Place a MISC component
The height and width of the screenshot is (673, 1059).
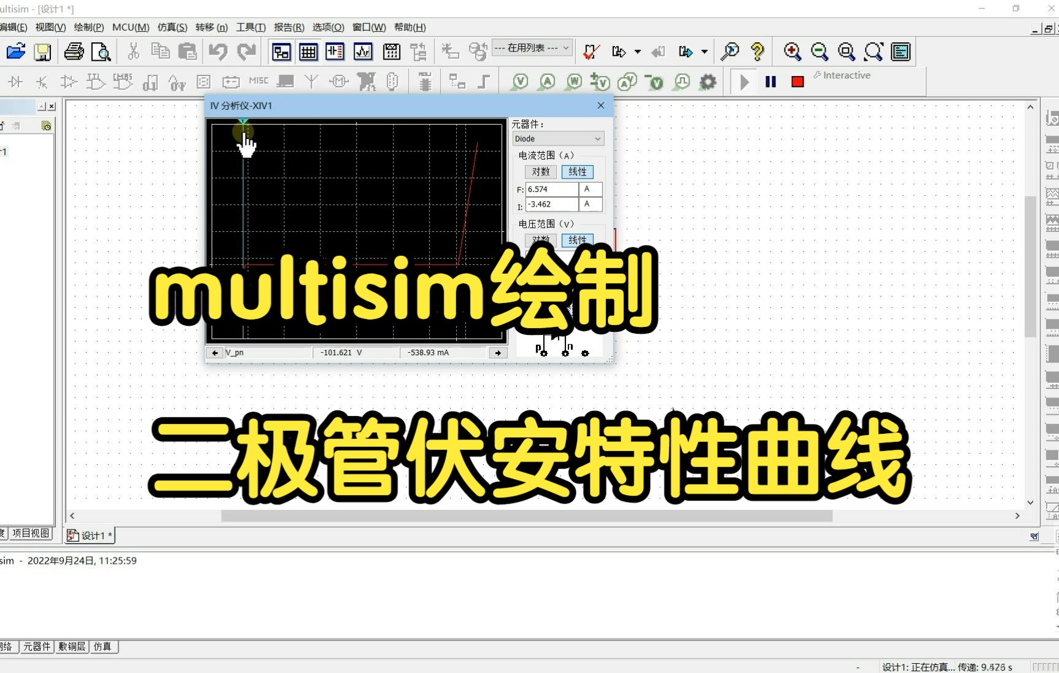pyautogui.click(x=258, y=81)
